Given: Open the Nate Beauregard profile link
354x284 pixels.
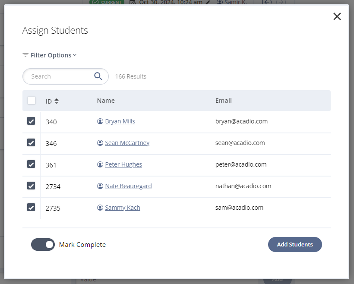Looking at the screenshot, I should coord(128,186).
